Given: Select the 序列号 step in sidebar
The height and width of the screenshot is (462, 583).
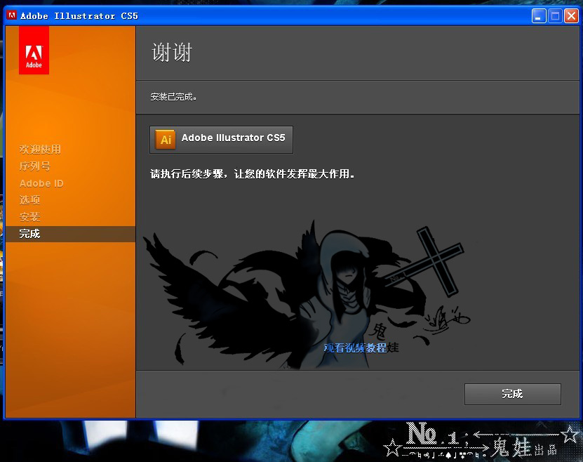Looking at the screenshot, I should (35, 166).
